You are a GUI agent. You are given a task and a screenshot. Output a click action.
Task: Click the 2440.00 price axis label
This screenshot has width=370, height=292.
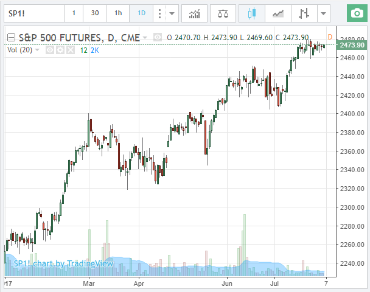pos(352,77)
